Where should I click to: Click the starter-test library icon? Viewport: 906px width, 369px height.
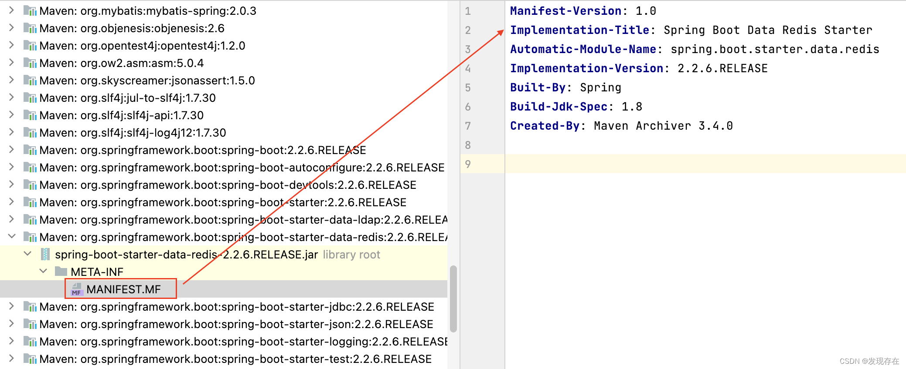[30, 359]
